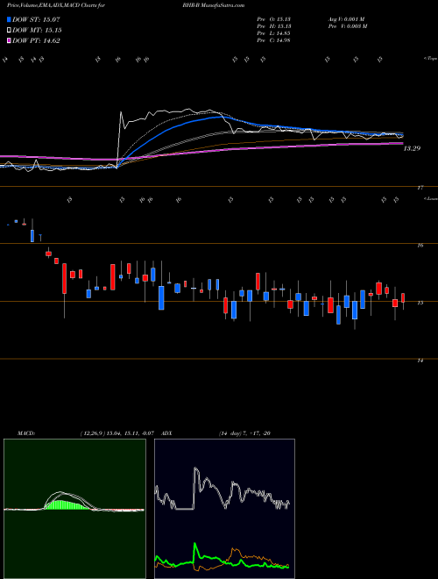The image size is (438, 579).
Task: Click the 'Pre H: 15.13' high value
Action: coord(274,26)
